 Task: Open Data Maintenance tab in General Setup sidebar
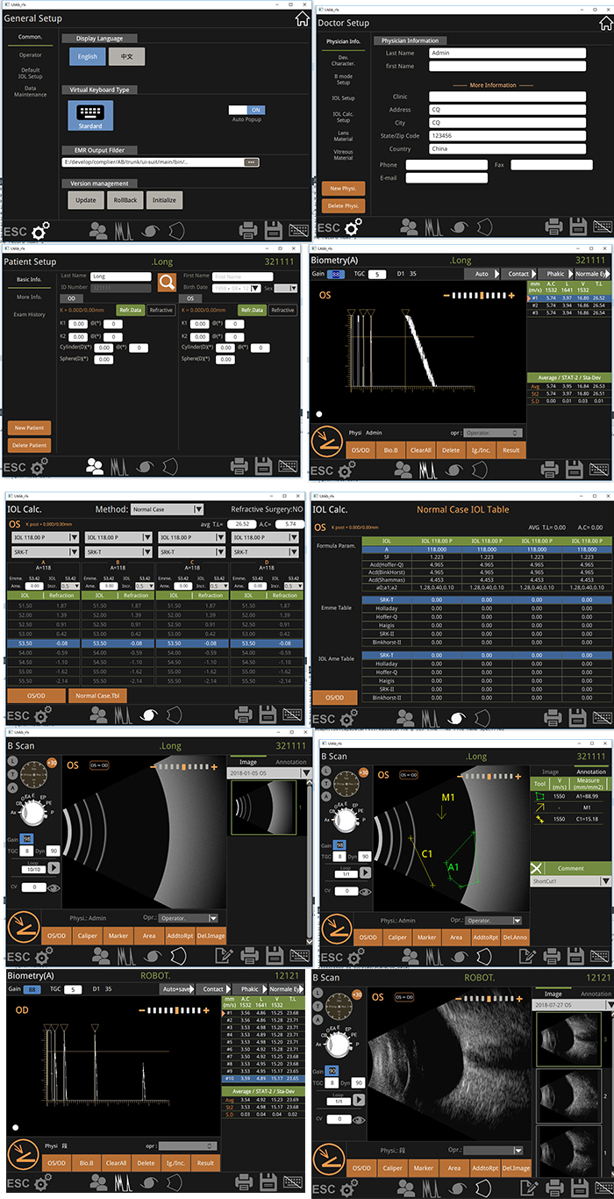pyautogui.click(x=30, y=92)
